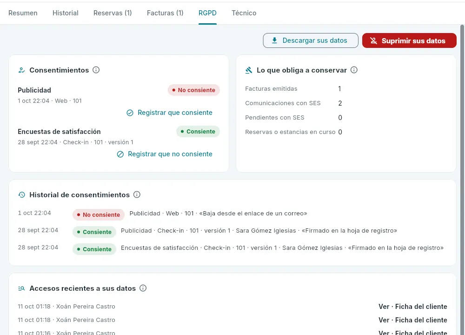465x335 pixels.
Task: Click Registrar que no consiente for Encuestas
Action: click(x=165, y=154)
